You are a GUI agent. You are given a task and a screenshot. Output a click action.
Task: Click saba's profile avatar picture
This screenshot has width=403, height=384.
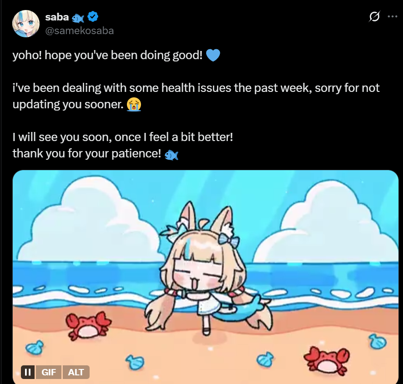pyautogui.click(x=26, y=24)
